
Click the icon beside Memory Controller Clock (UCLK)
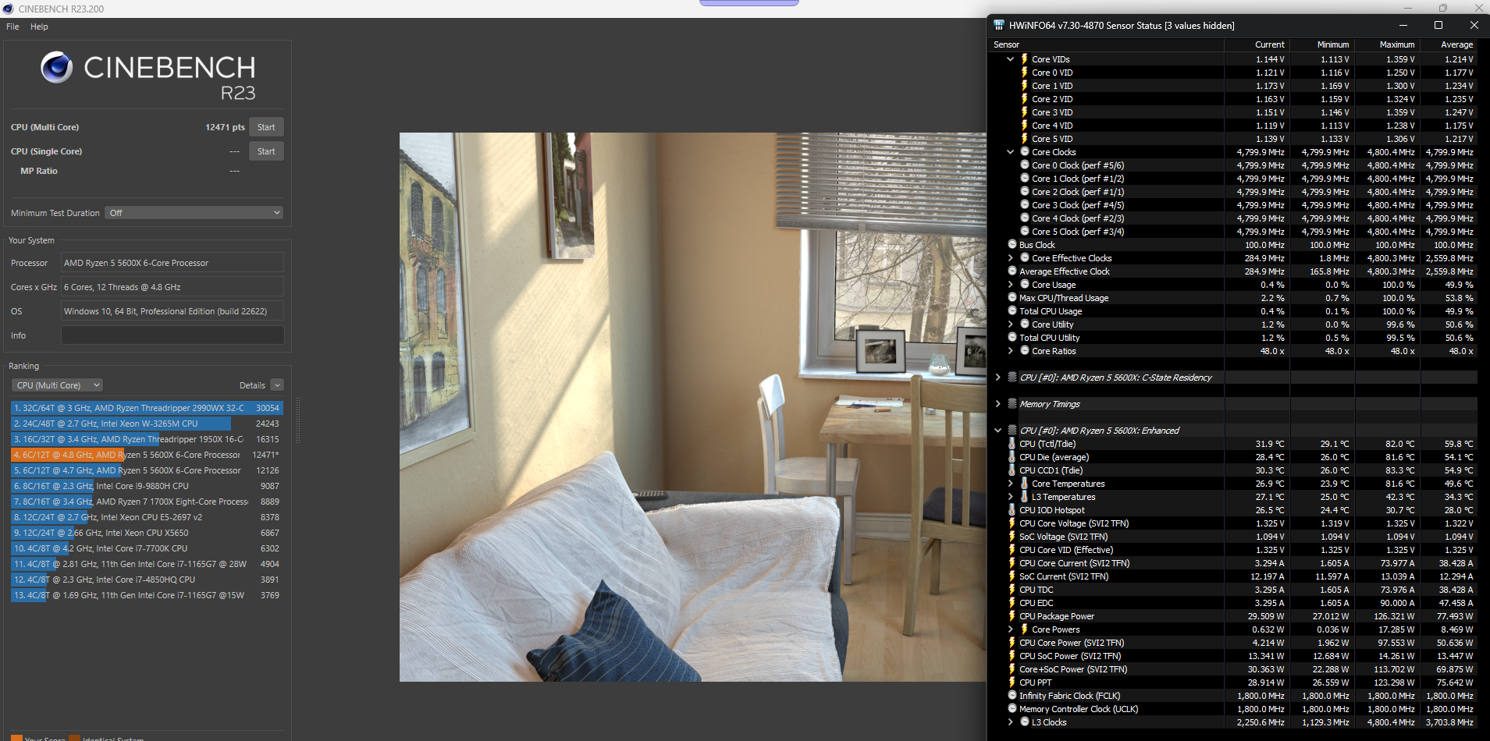(x=1012, y=708)
